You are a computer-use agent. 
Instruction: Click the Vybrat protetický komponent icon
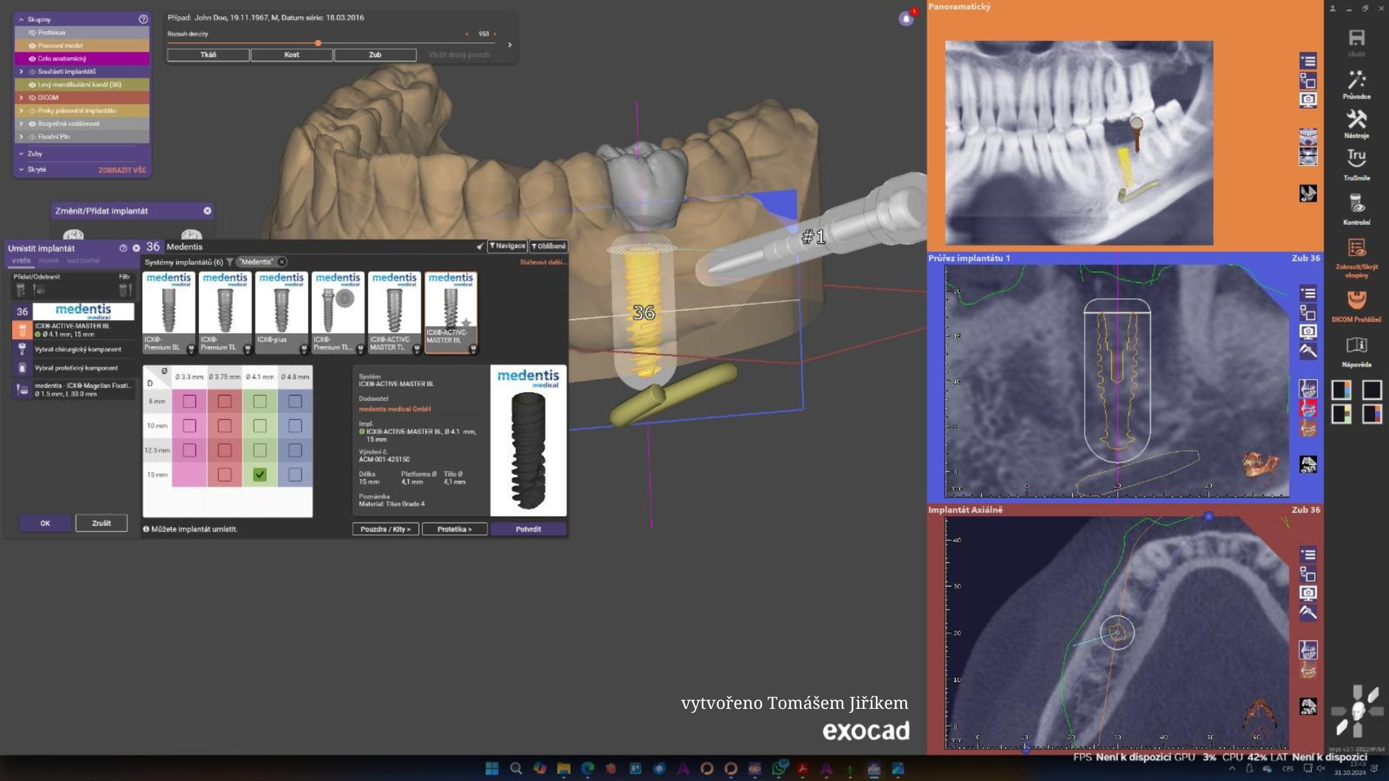(x=22, y=368)
